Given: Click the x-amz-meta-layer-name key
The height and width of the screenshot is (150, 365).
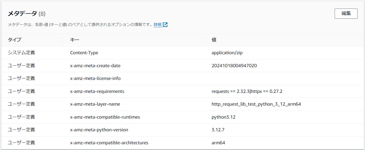Looking at the screenshot, I should (x=93, y=104).
